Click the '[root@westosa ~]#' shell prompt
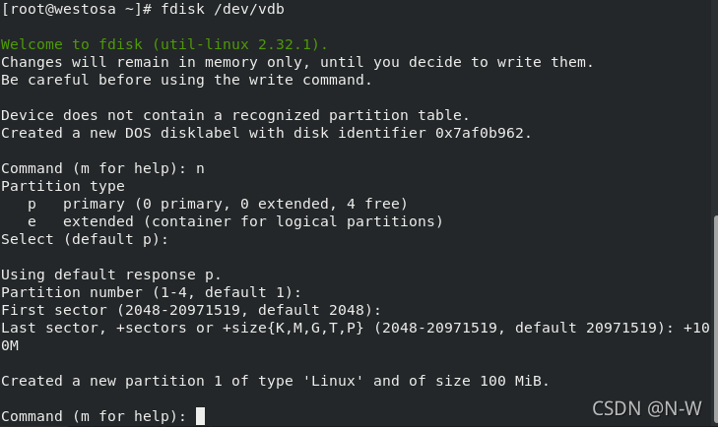Image resolution: width=718 pixels, height=427 pixels. click(x=77, y=9)
